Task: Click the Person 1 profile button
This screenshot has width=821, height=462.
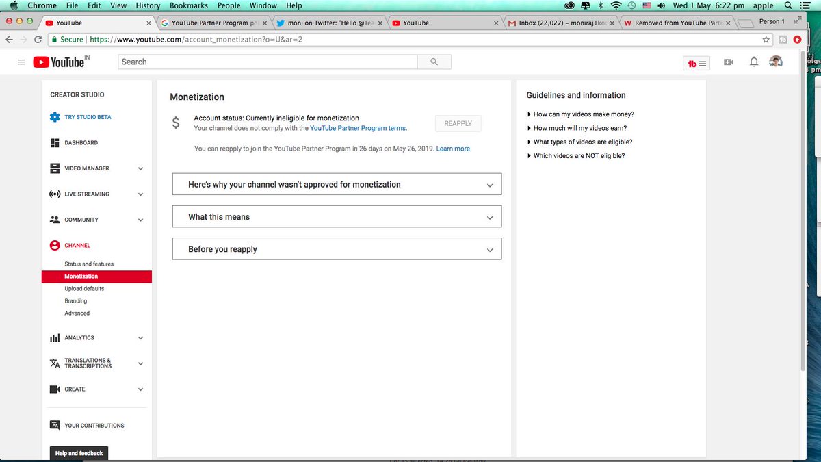Action: click(x=772, y=22)
